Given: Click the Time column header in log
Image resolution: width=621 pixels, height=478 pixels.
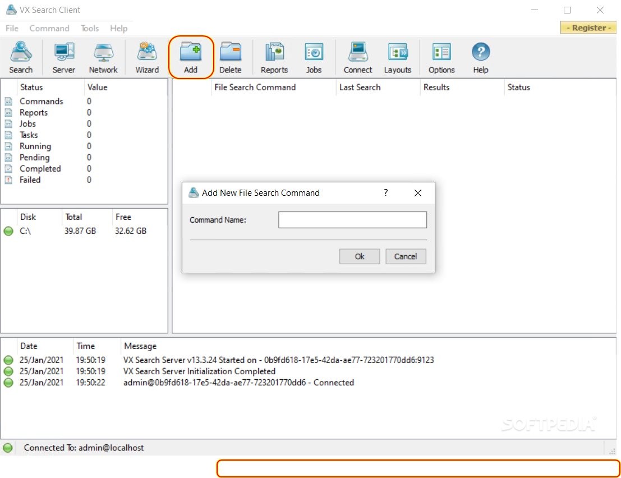Looking at the screenshot, I should (x=86, y=346).
